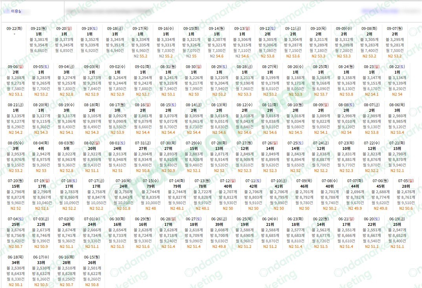Select "34위" rank under 06-18(목)

tap(16, 263)
